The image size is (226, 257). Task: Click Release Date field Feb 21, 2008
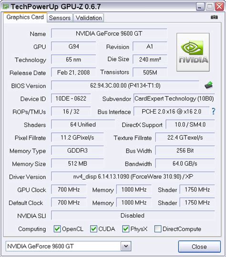(x=73, y=72)
